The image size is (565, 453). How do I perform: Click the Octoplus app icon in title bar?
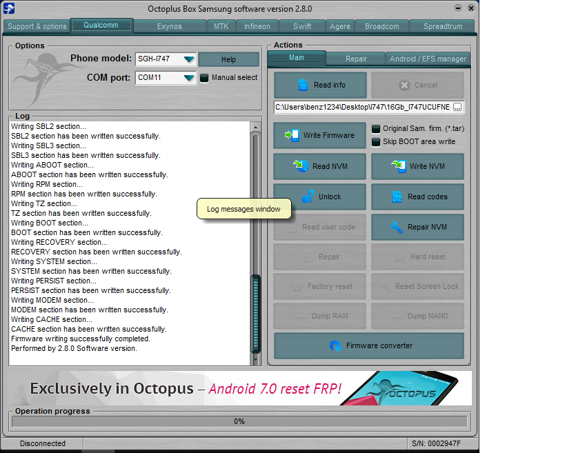(9, 8)
